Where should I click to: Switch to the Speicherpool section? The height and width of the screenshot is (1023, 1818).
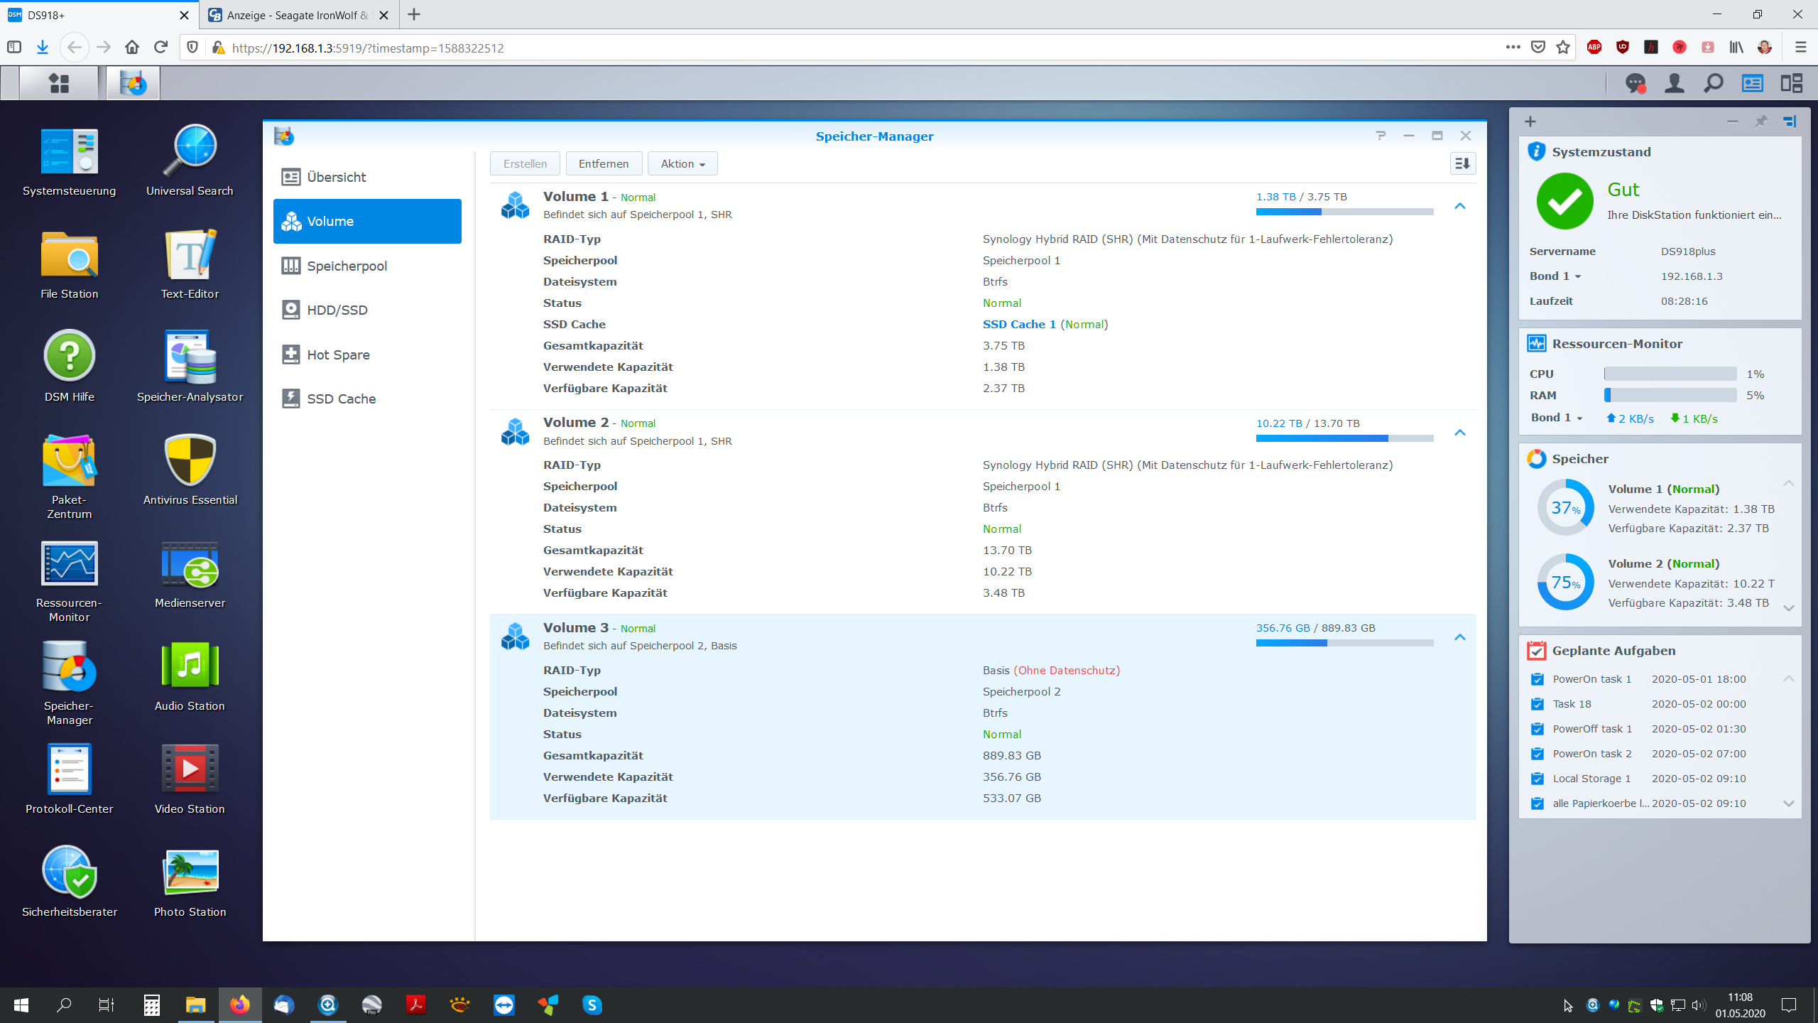click(x=347, y=266)
